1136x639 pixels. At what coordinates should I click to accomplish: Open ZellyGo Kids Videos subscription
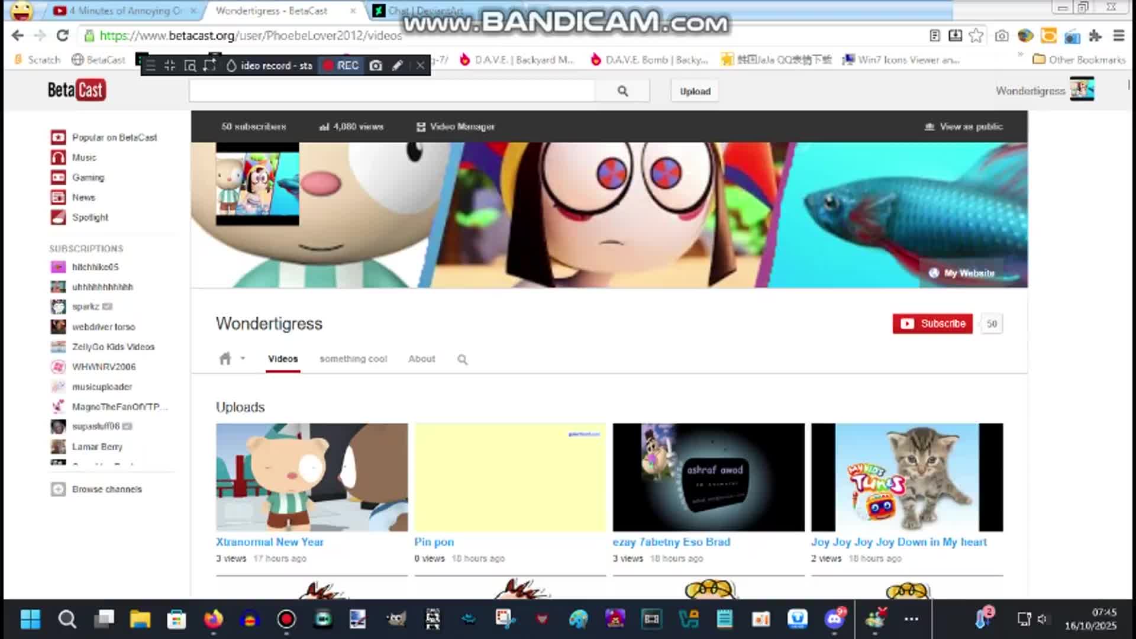tap(112, 347)
